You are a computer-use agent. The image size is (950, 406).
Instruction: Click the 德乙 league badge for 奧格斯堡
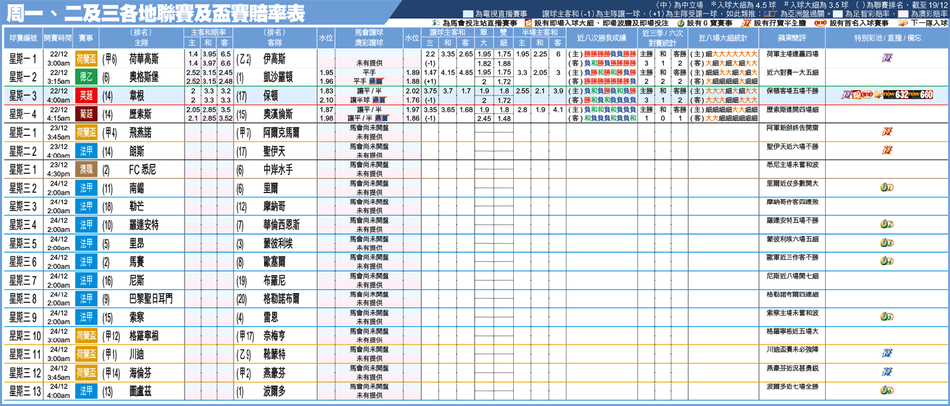point(86,77)
